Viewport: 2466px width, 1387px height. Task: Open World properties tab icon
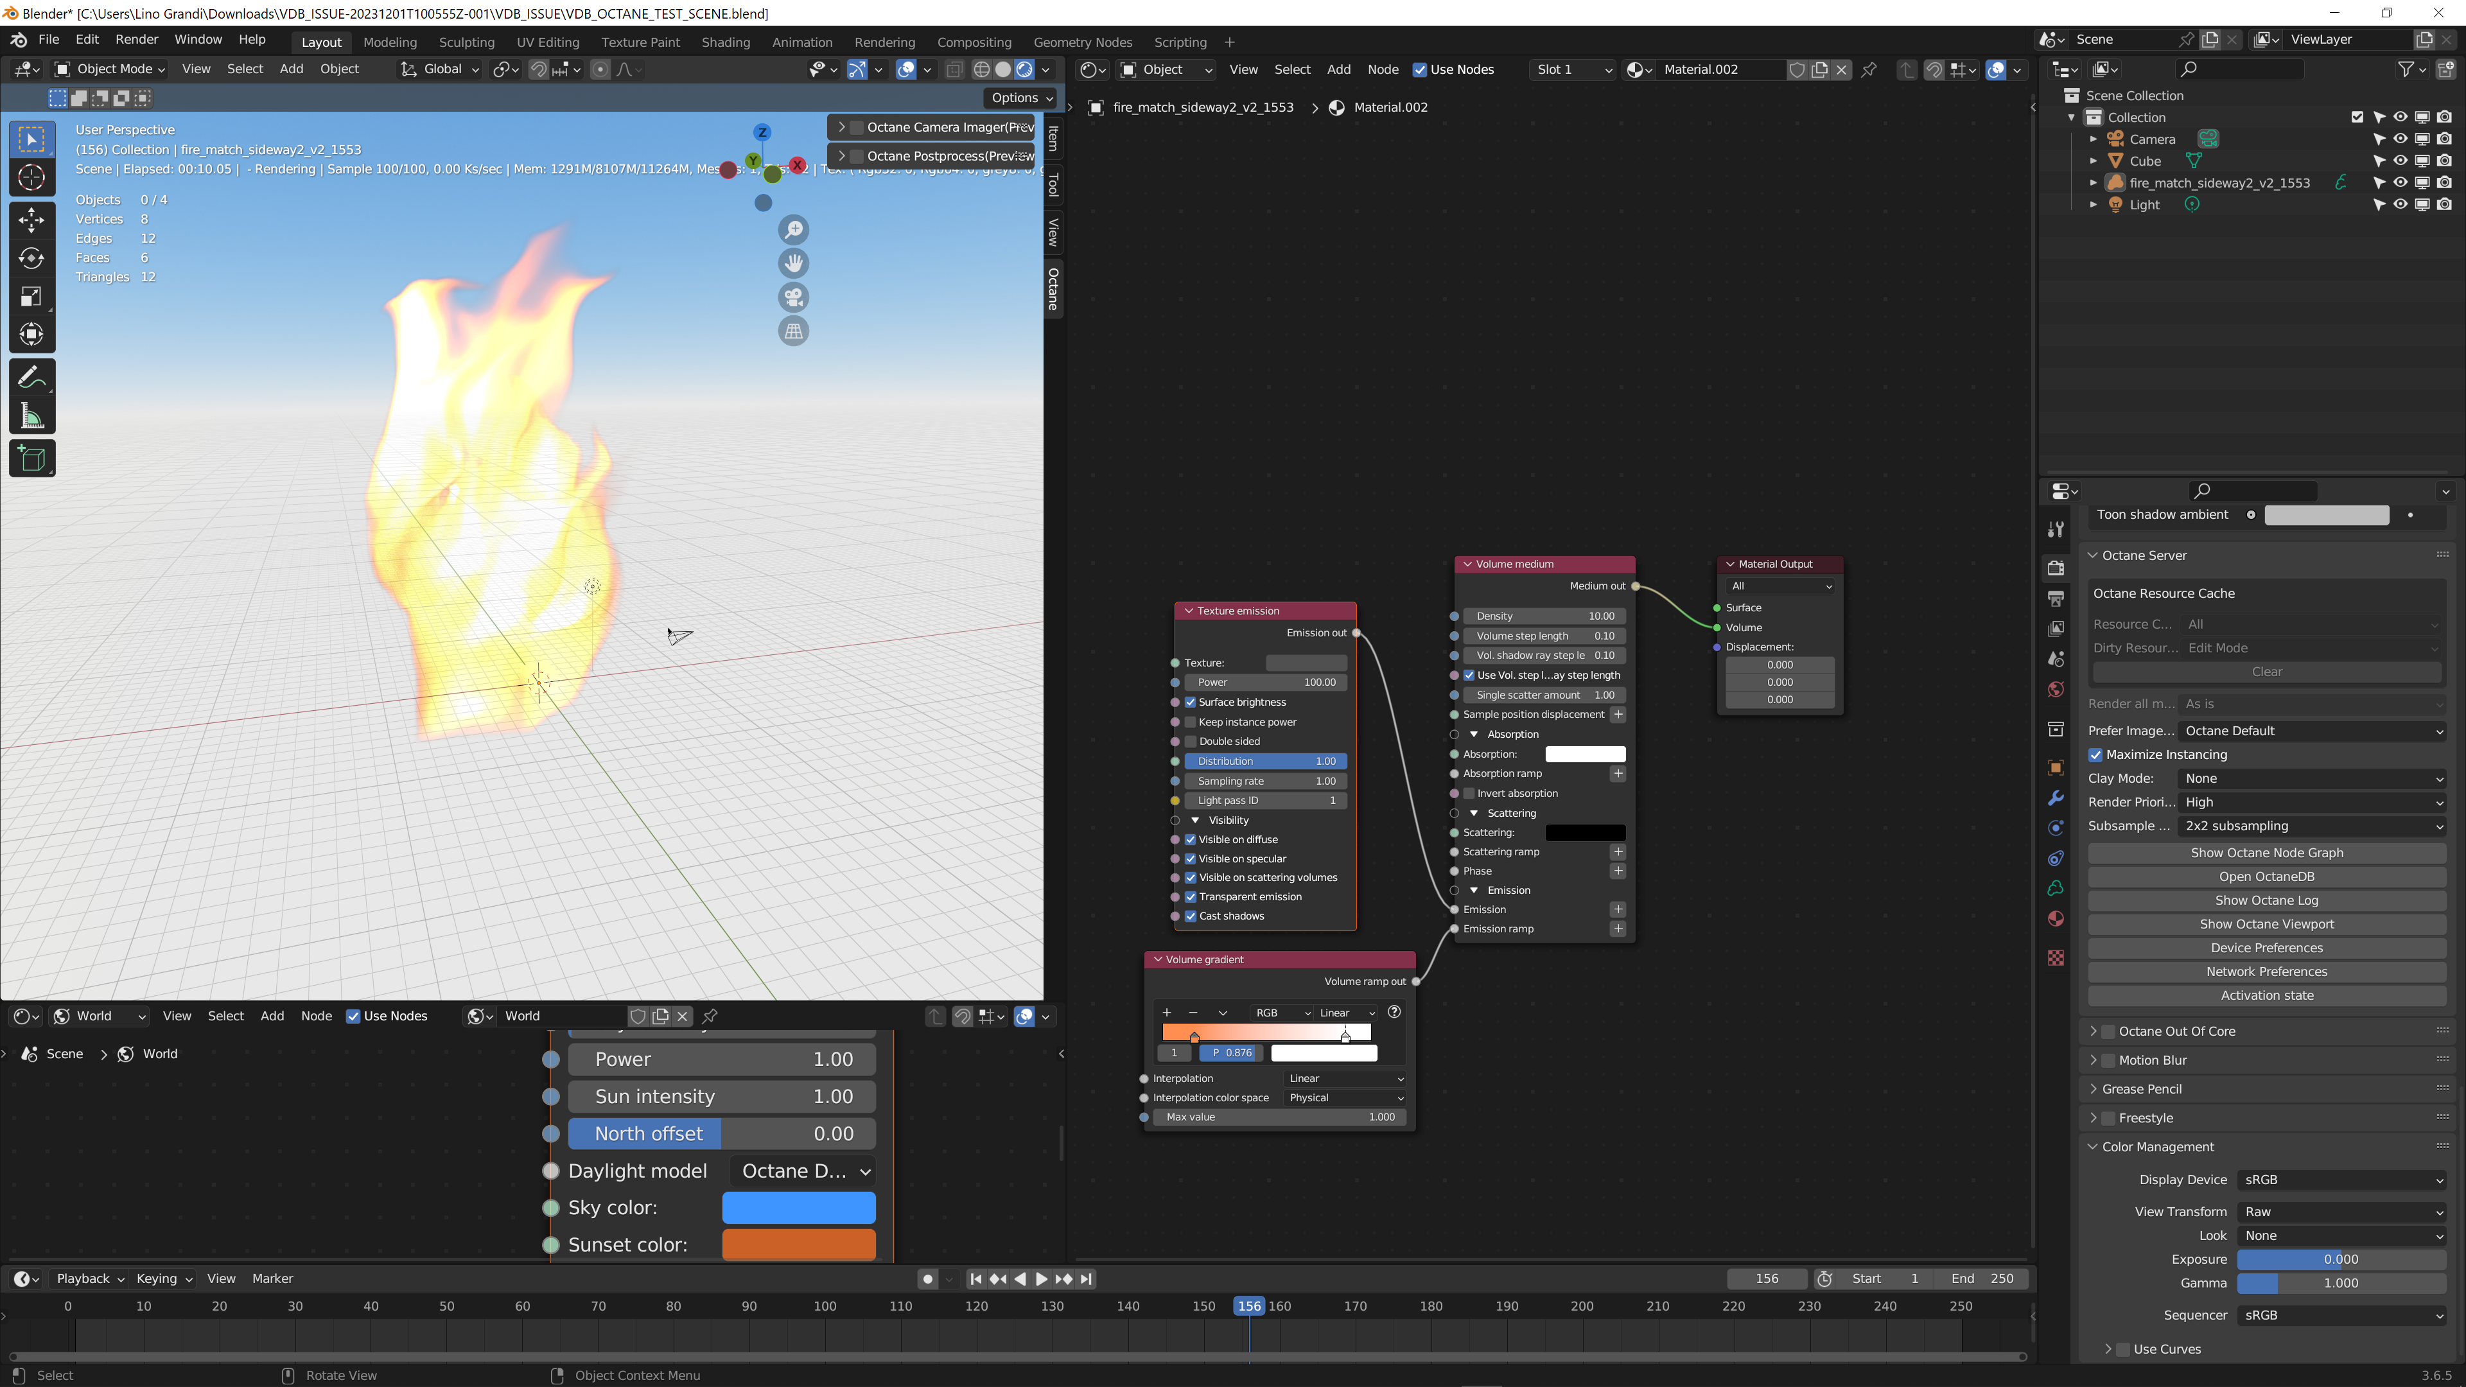pyautogui.click(x=2055, y=690)
